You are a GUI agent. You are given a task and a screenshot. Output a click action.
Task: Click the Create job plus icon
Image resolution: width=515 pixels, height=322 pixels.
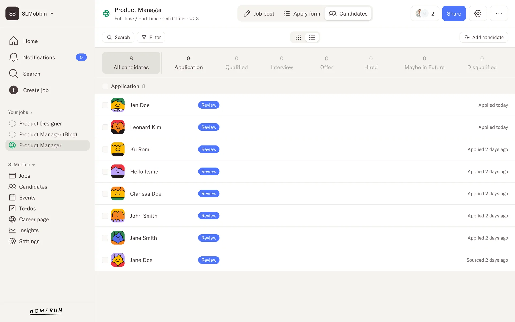point(13,90)
